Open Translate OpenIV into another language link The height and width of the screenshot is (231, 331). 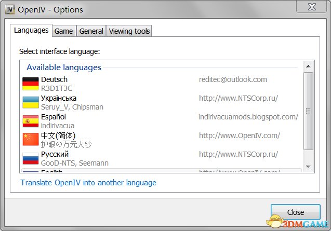point(88,183)
